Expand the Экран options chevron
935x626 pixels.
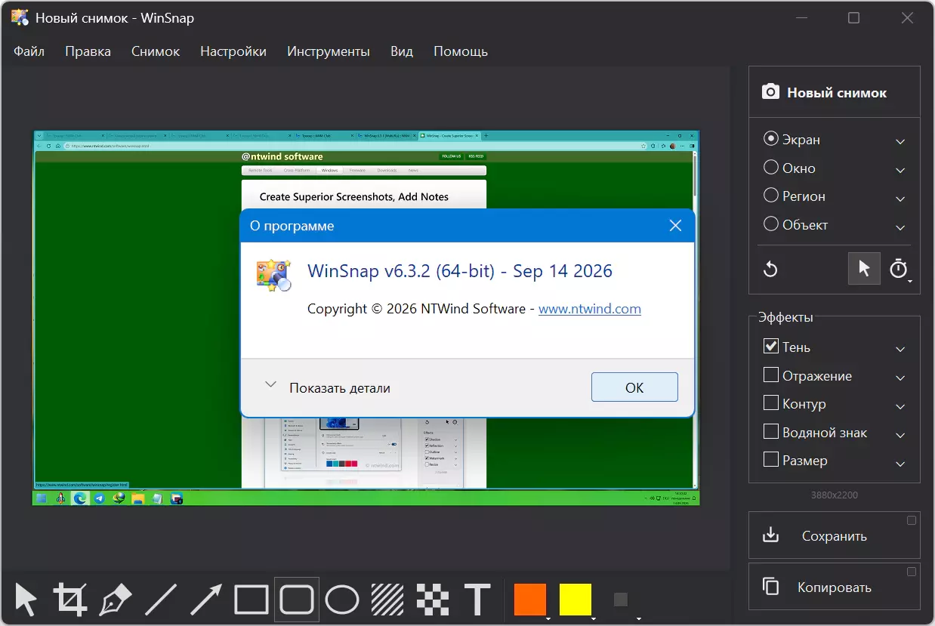[900, 141]
